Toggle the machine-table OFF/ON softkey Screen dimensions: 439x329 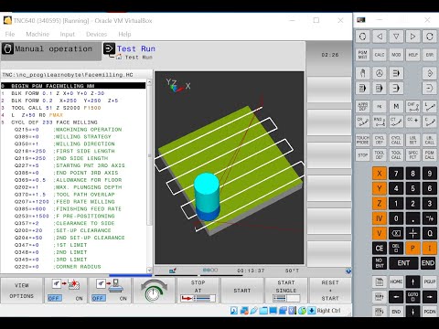pyautogui.click(x=110, y=291)
